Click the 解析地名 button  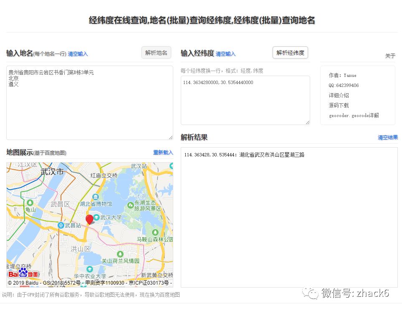(x=156, y=53)
